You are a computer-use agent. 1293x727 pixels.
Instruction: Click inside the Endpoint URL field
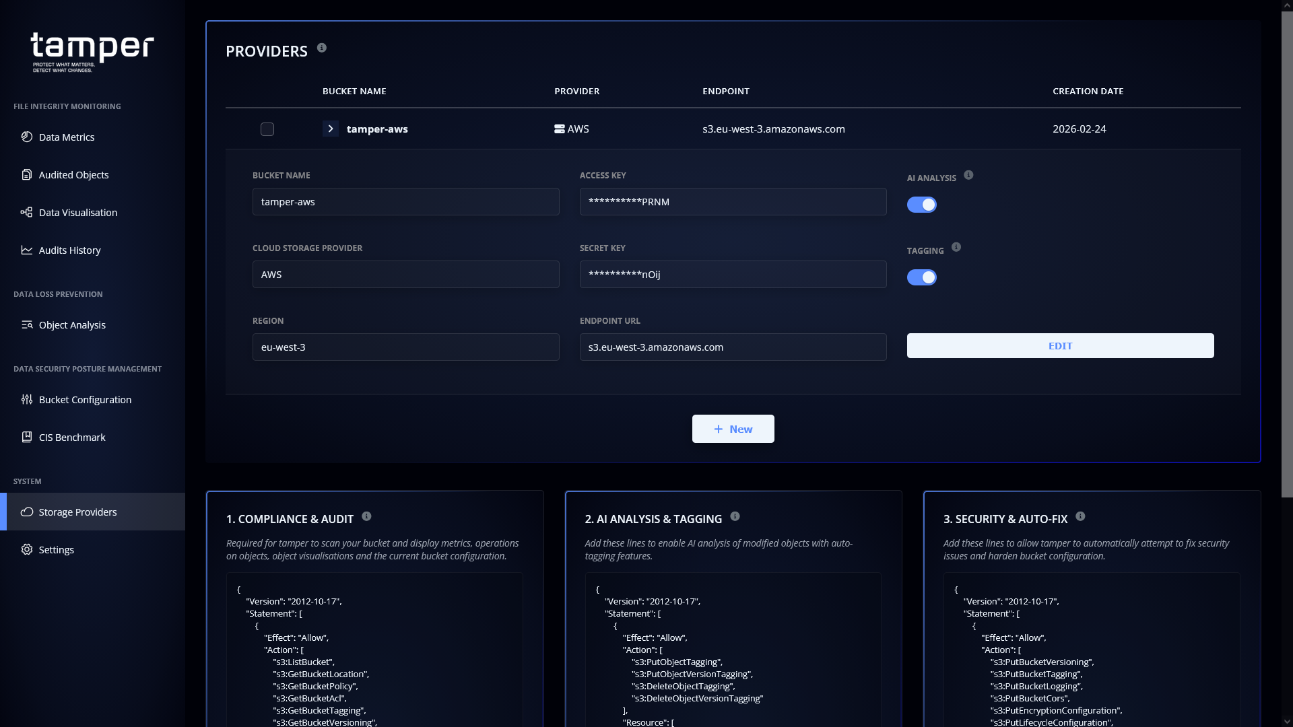coord(733,347)
